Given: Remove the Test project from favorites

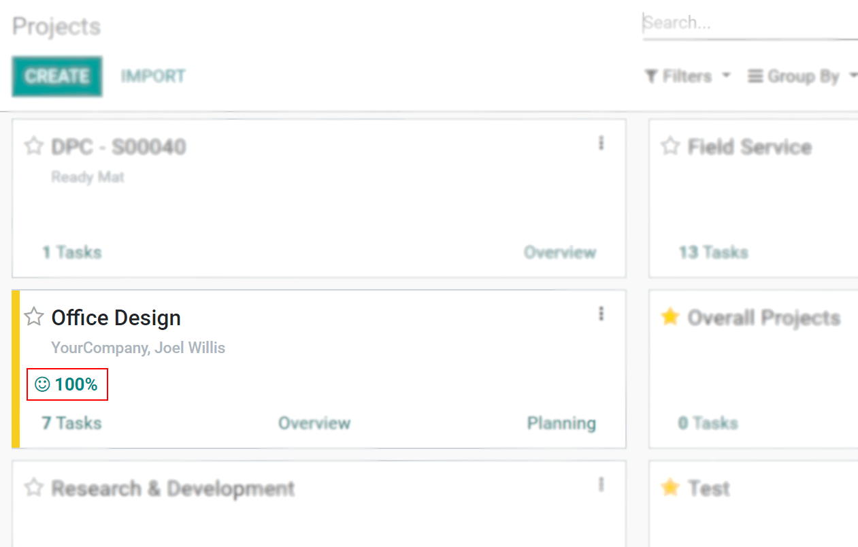Looking at the screenshot, I should (670, 487).
